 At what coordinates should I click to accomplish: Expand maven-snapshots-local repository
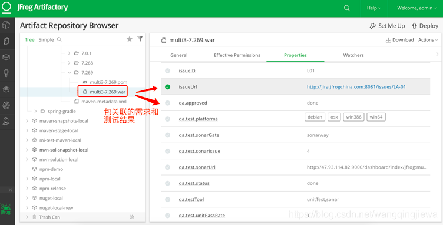pos(27,121)
